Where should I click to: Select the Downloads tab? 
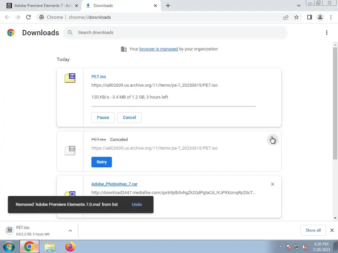[x=121, y=6]
